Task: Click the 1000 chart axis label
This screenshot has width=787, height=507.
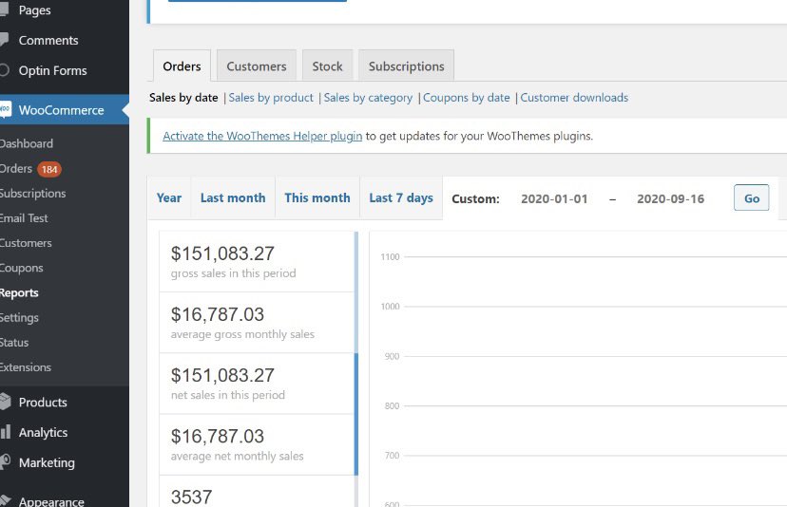Action: [390, 307]
